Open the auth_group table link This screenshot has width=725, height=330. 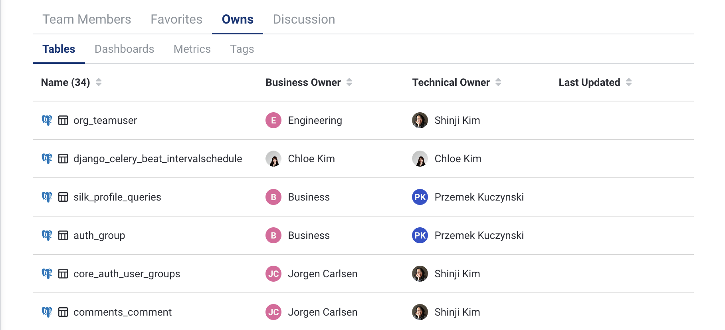tap(99, 235)
